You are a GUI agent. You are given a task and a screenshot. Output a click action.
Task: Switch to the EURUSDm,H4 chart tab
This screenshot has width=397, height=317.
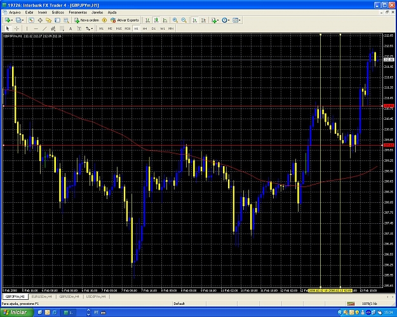[x=41, y=297]
